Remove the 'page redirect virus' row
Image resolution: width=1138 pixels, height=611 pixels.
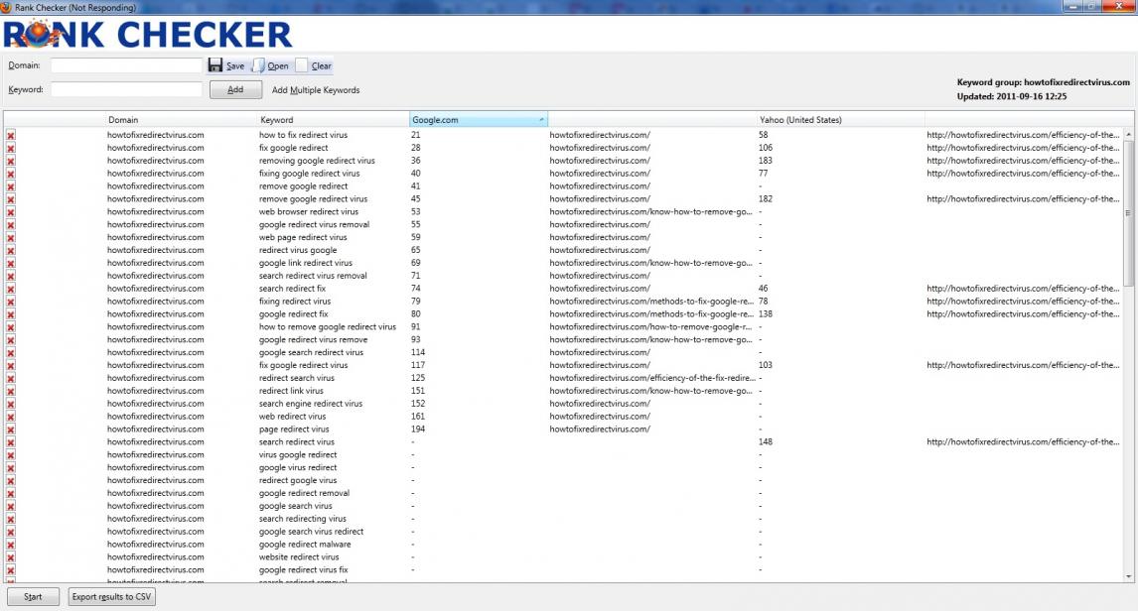point(11,429)
